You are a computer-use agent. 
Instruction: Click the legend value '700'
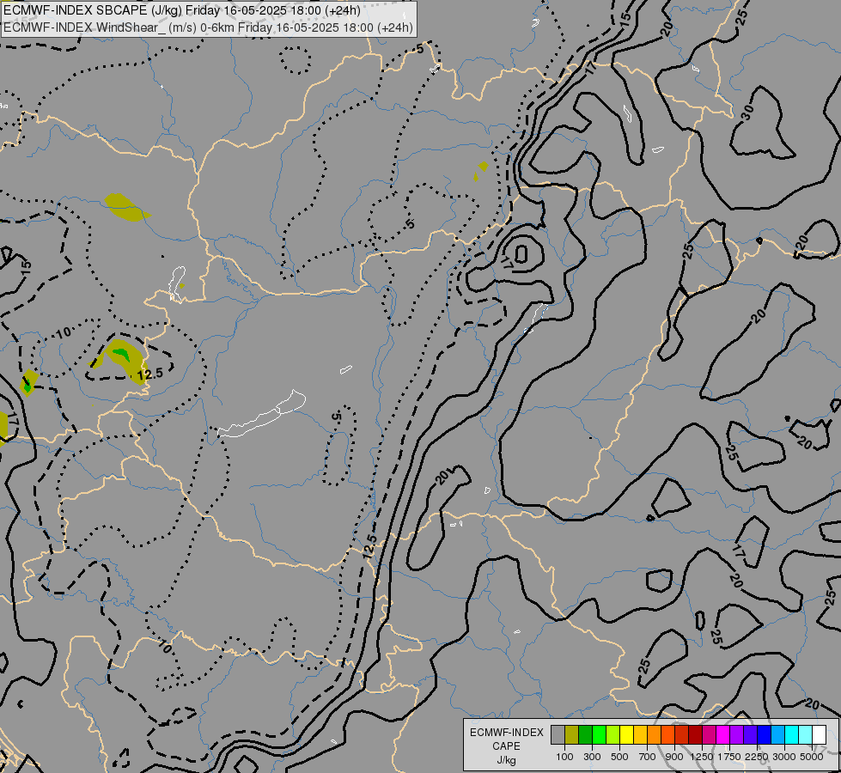tap(648, 757)
